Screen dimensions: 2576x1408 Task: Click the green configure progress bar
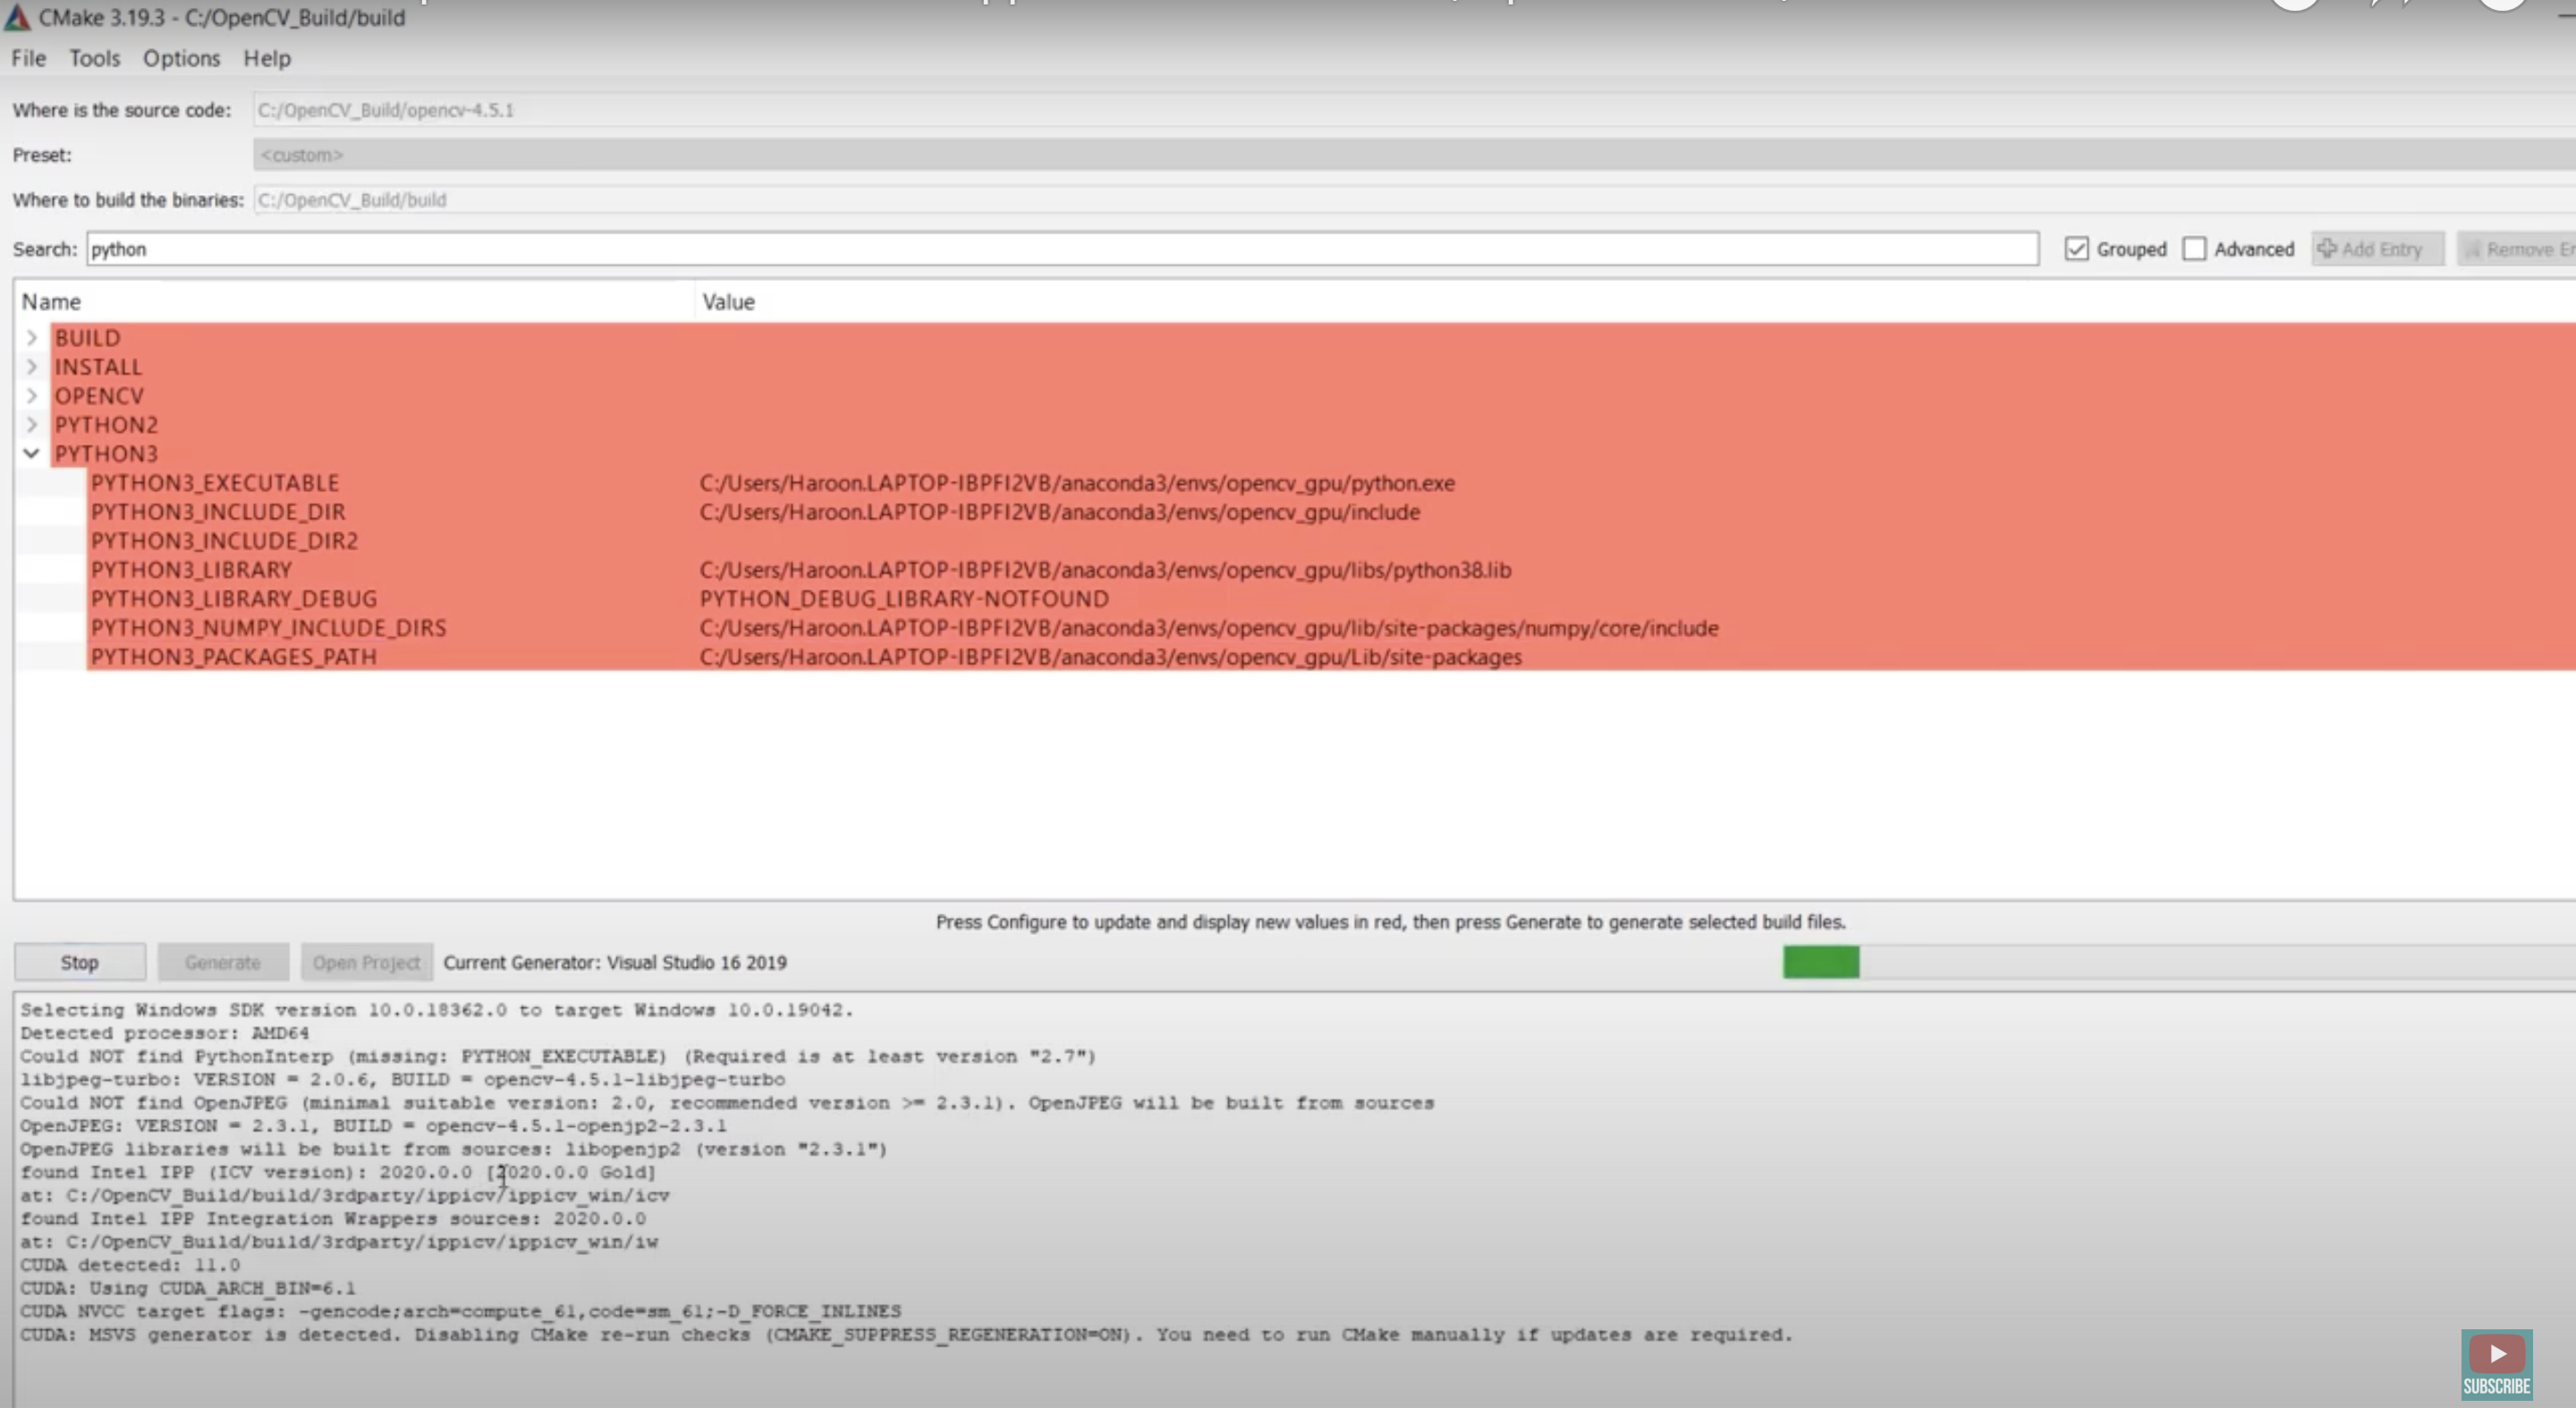coord(1820,962)
